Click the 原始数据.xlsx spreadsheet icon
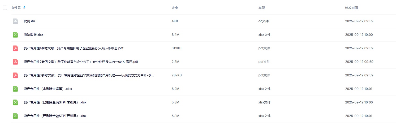 click(15, 35)
